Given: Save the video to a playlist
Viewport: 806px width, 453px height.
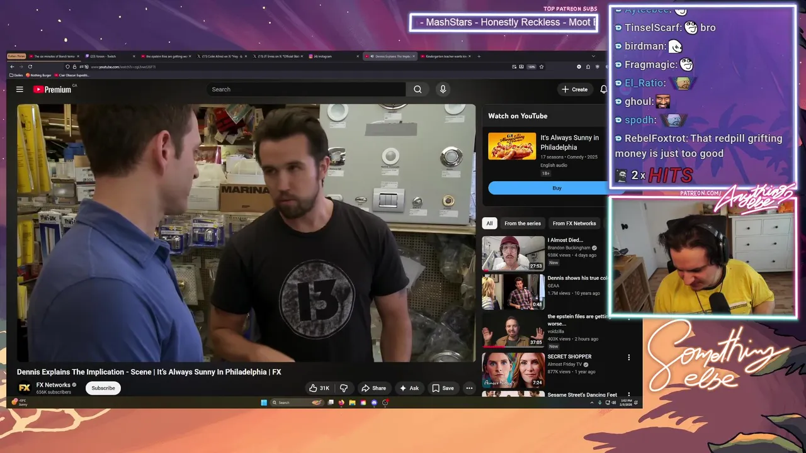Looking at the screenshot, I should coord(443,388).
